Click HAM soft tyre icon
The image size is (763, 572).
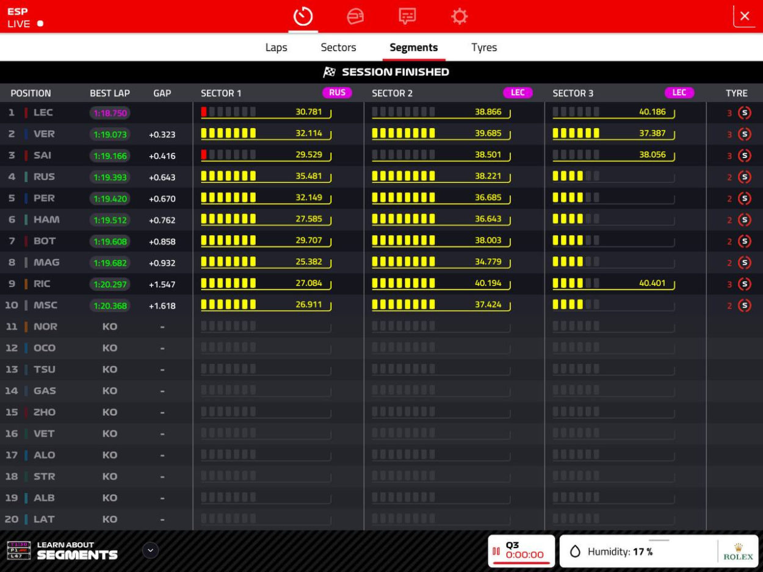[x=744, y=220]
